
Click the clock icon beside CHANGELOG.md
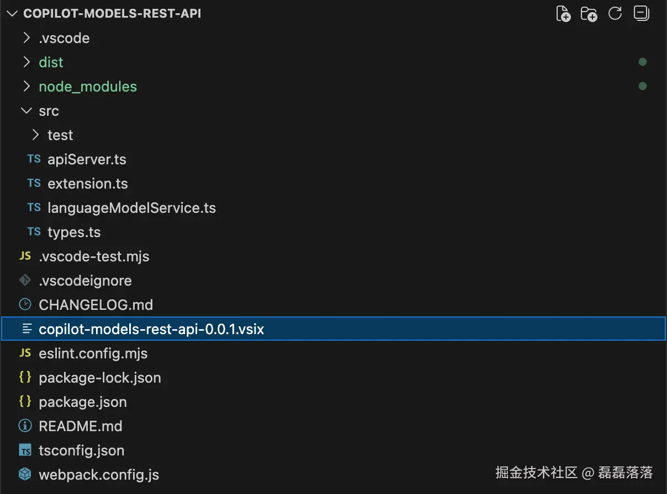click(x=25, y=304)
